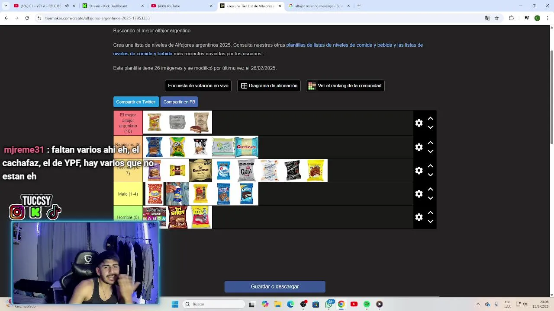Screen dimensions: 554x311
Task: Move the Malo (1-4) row up
Action: coord(430,189)
